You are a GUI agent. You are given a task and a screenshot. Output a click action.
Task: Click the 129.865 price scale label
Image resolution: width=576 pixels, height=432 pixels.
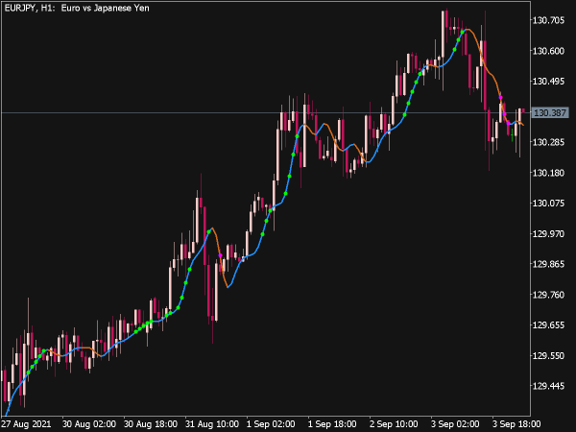tap(548, 264)
